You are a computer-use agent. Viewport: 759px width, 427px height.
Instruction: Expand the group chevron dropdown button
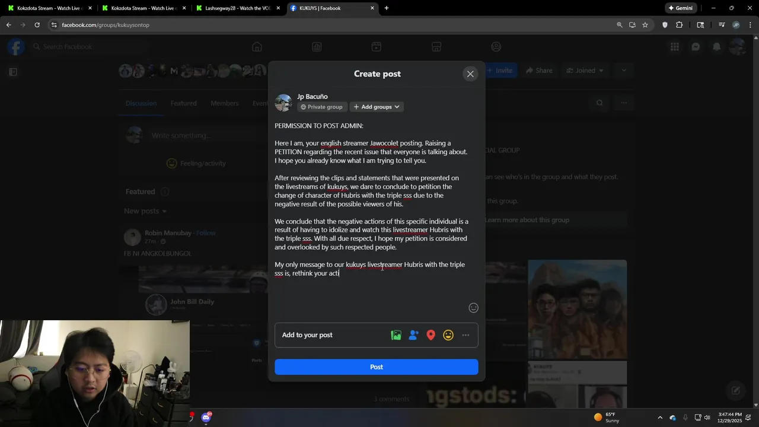[x=623, y=71]
